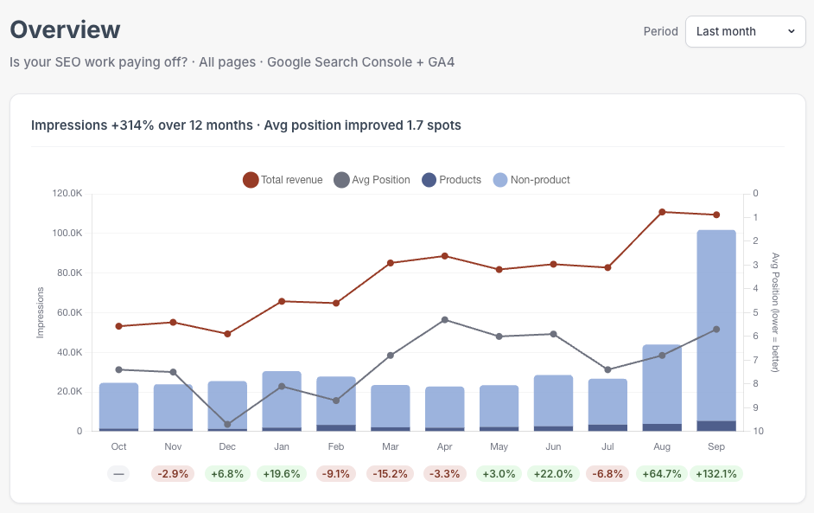
Task: Toggle the Avg Position legend item
Action: coord(372,180)
